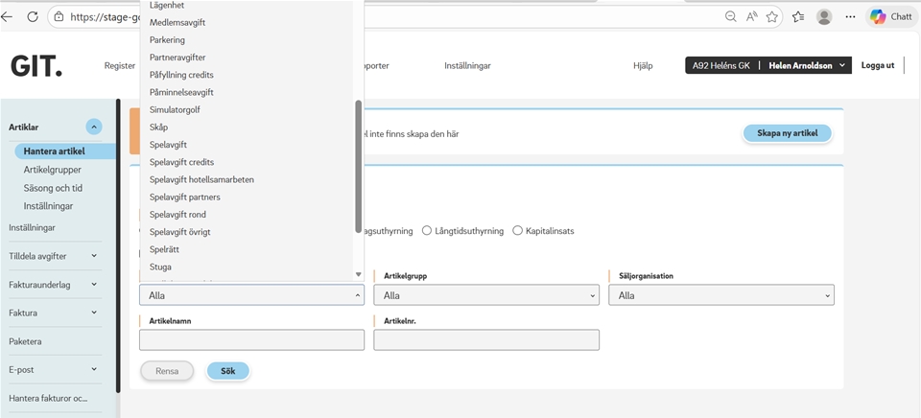Collapse the Artiklar sidebar section

94,127
